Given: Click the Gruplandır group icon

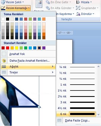Looking at the screenshot, I should pyautogui.click(x=78, y=8).
